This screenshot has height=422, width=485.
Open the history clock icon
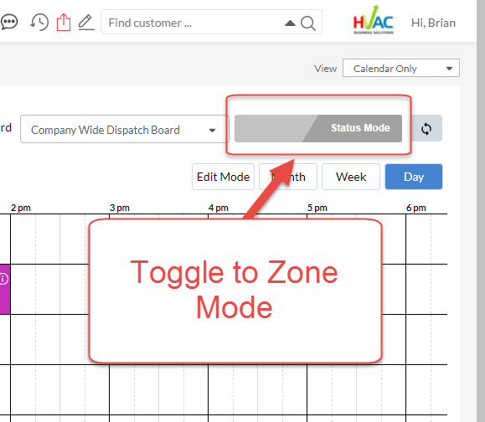pyautogui.click(x=39, y=23)
